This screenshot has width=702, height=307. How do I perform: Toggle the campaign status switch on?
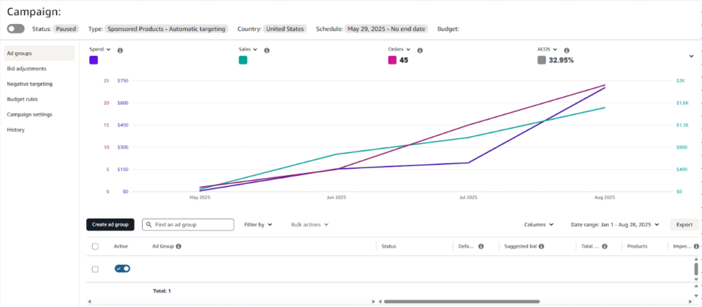click(16, 29)
